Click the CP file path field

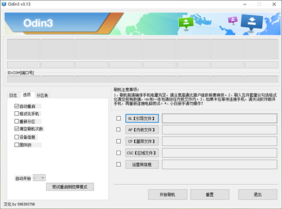pyautogui.click(x=219, y=141)
